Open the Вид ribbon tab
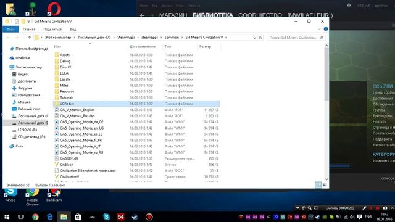 pos(73,29)
